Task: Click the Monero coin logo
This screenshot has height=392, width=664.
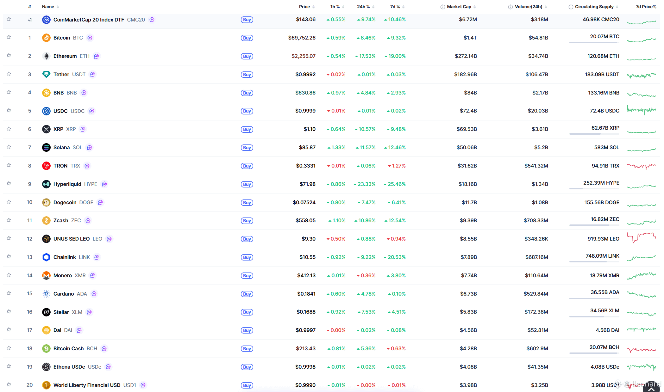Action: coord(46,276)
